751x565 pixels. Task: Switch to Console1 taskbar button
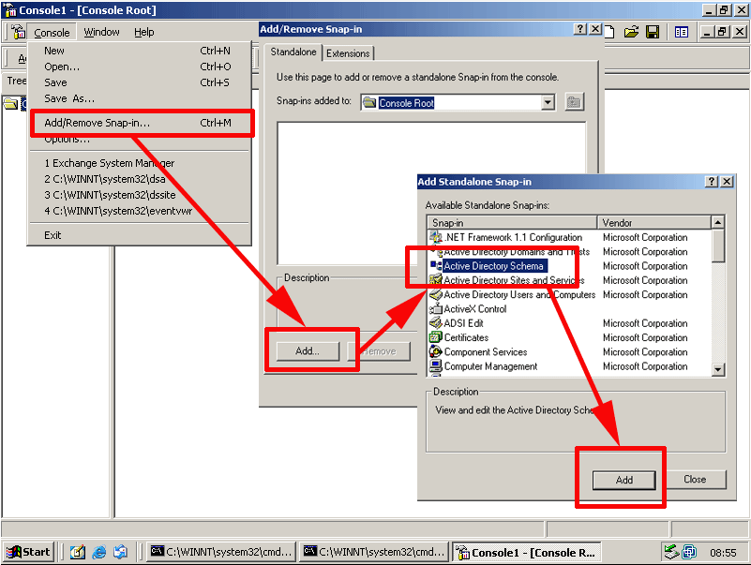click(x=526, y=552)
